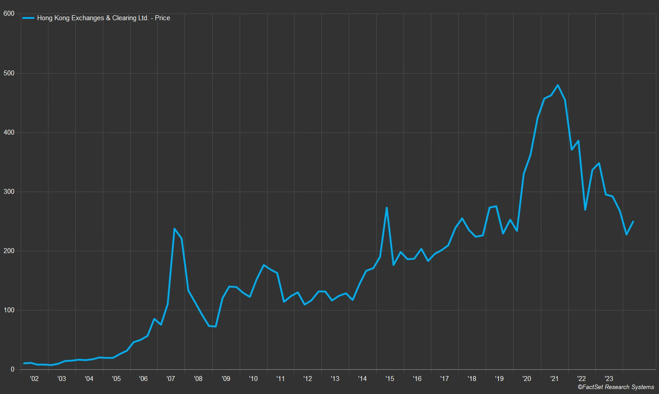Click the '14 x-axis year label
Screen dimensions: 659x394
[x=362, y=379]
